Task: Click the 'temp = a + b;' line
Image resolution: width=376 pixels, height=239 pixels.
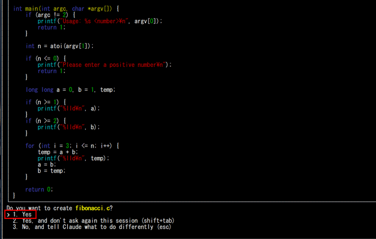Action: click(x=58, y=152)
